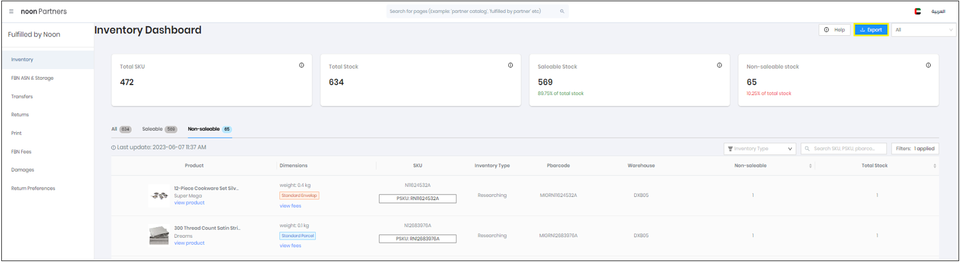Open Filters: 1 applied button

click(x=915, y=149)
